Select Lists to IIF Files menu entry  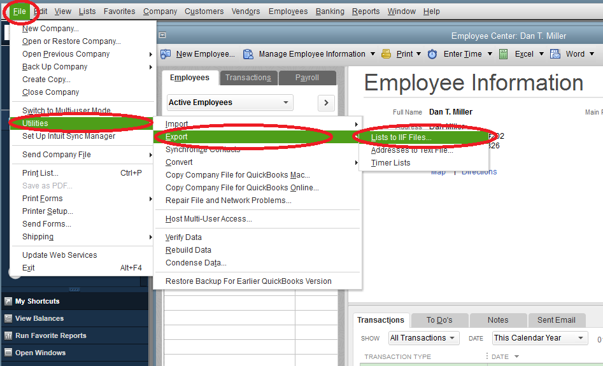(x=401, y=137)
